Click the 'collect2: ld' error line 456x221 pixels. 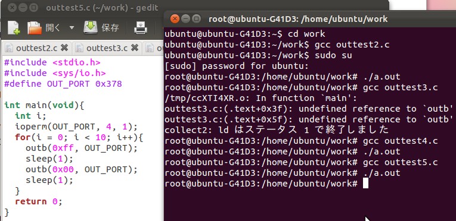277,130
